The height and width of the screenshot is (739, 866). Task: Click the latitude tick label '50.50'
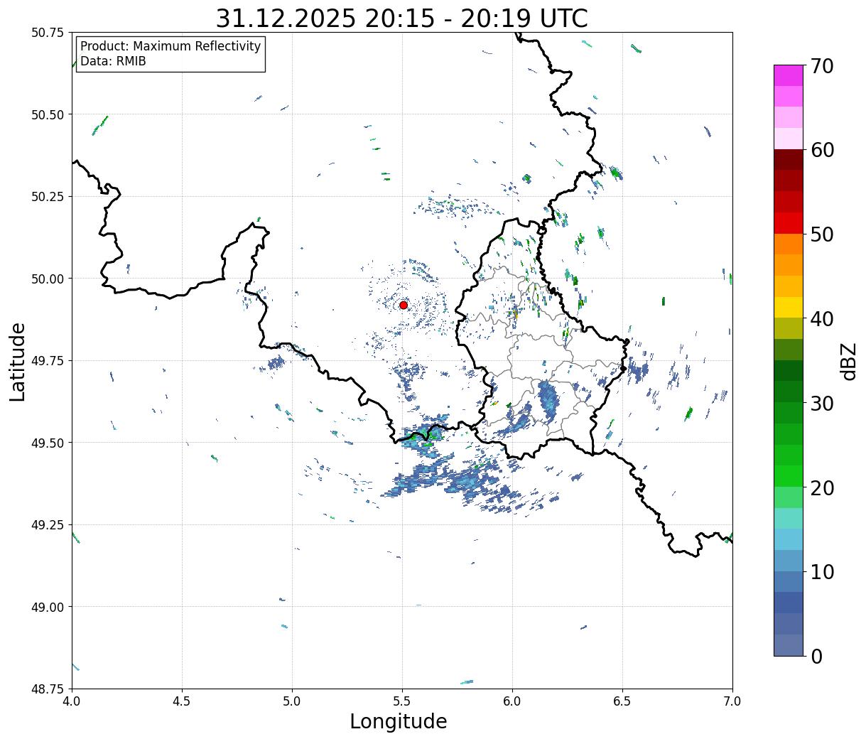48,114
